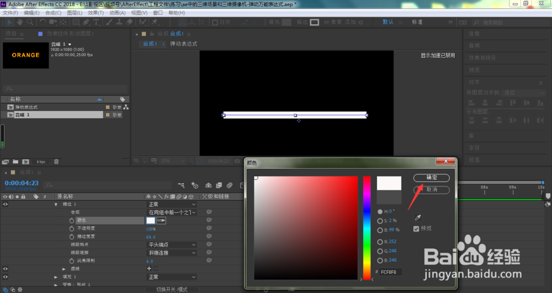This screenshot has height=293, width=552.
Task: Create new folder in project panel
Action: (x=15, y=162)
